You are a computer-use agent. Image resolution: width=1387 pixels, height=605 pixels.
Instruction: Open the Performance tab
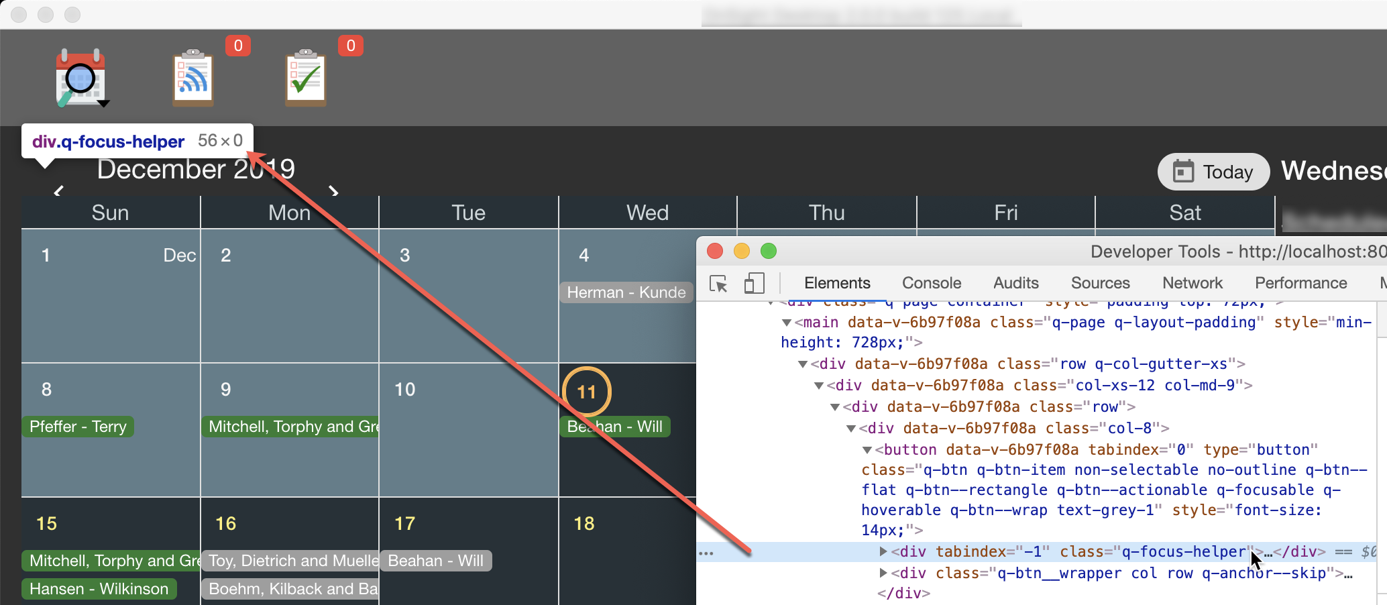pyautogui.click(x=1300, y=282)
